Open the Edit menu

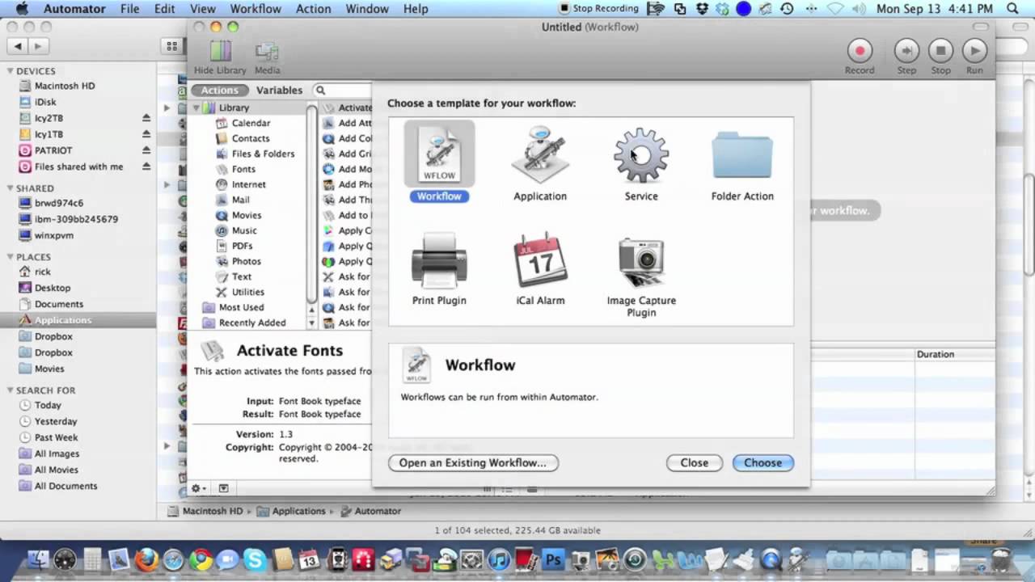pyautogui.click(x=165, y=9)
